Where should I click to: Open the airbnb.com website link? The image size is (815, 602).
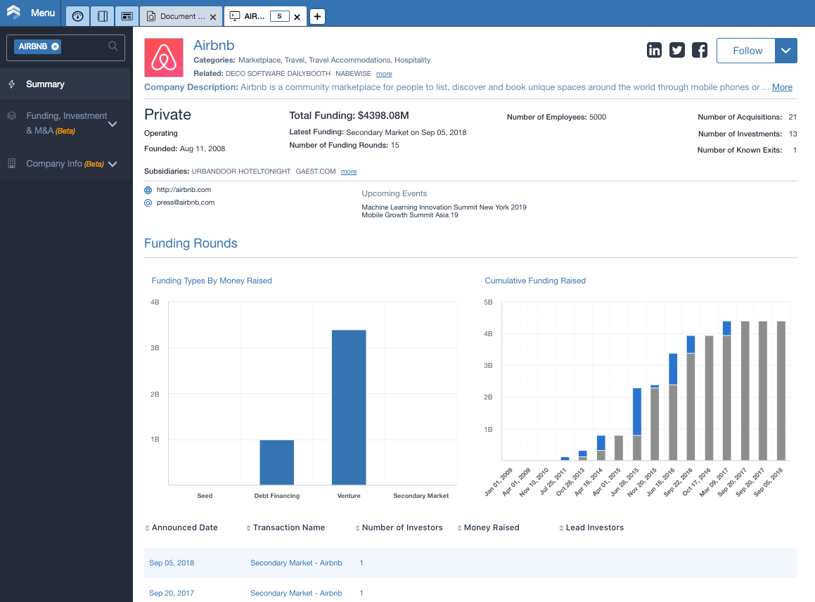[x=184, y=190]
